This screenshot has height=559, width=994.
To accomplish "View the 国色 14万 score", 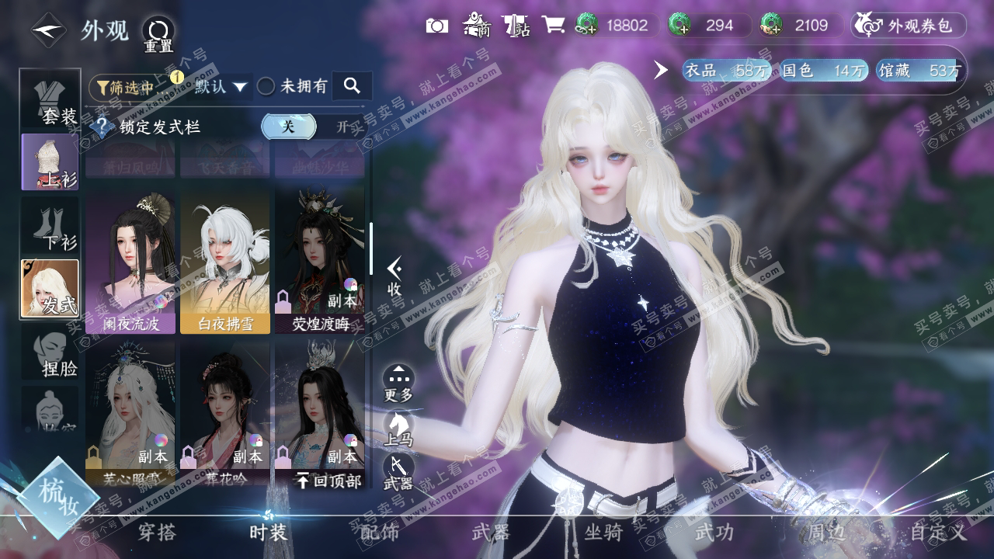I will [824, 70].
